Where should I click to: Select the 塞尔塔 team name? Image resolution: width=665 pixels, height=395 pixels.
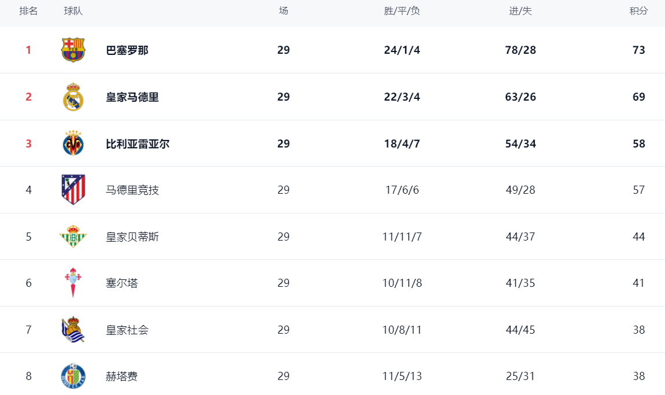122,283
